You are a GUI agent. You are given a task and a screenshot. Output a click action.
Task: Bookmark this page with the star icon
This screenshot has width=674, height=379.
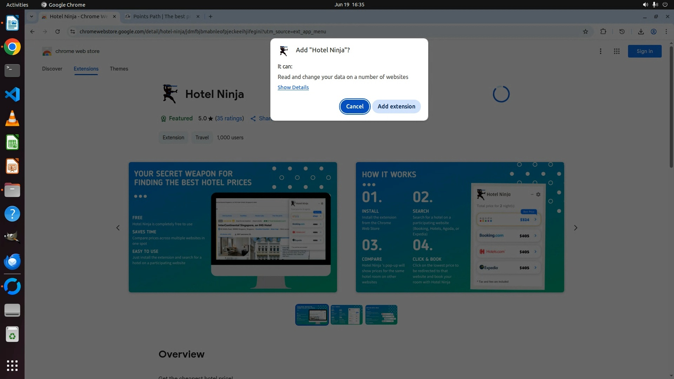586,32
